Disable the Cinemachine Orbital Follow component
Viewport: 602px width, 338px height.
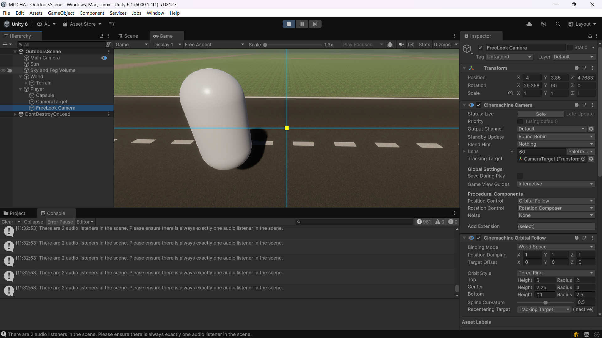click(478, 238)
